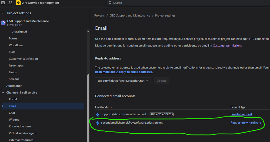
Task: Select Unassigned in the sidebar
Action: [19, 32]
